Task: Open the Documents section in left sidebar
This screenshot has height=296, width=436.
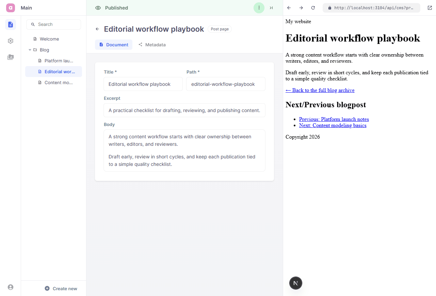Action: click(11, 25)
